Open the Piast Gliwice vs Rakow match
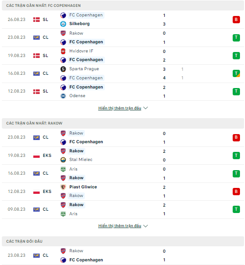Image resolution: width=245 pixels, height=265 pixels. [123, 192]
